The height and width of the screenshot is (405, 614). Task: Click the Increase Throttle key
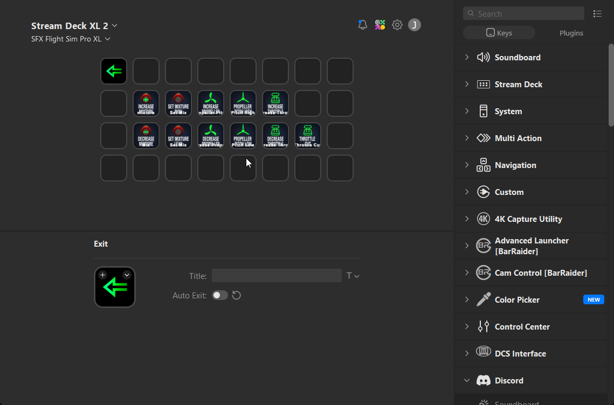[x=275, y=103]
